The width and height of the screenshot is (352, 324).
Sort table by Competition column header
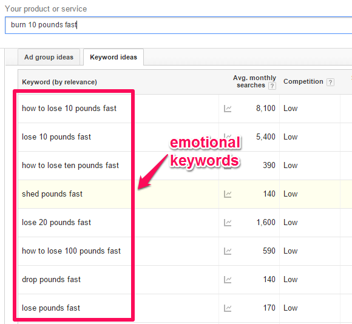coord(303,81)
